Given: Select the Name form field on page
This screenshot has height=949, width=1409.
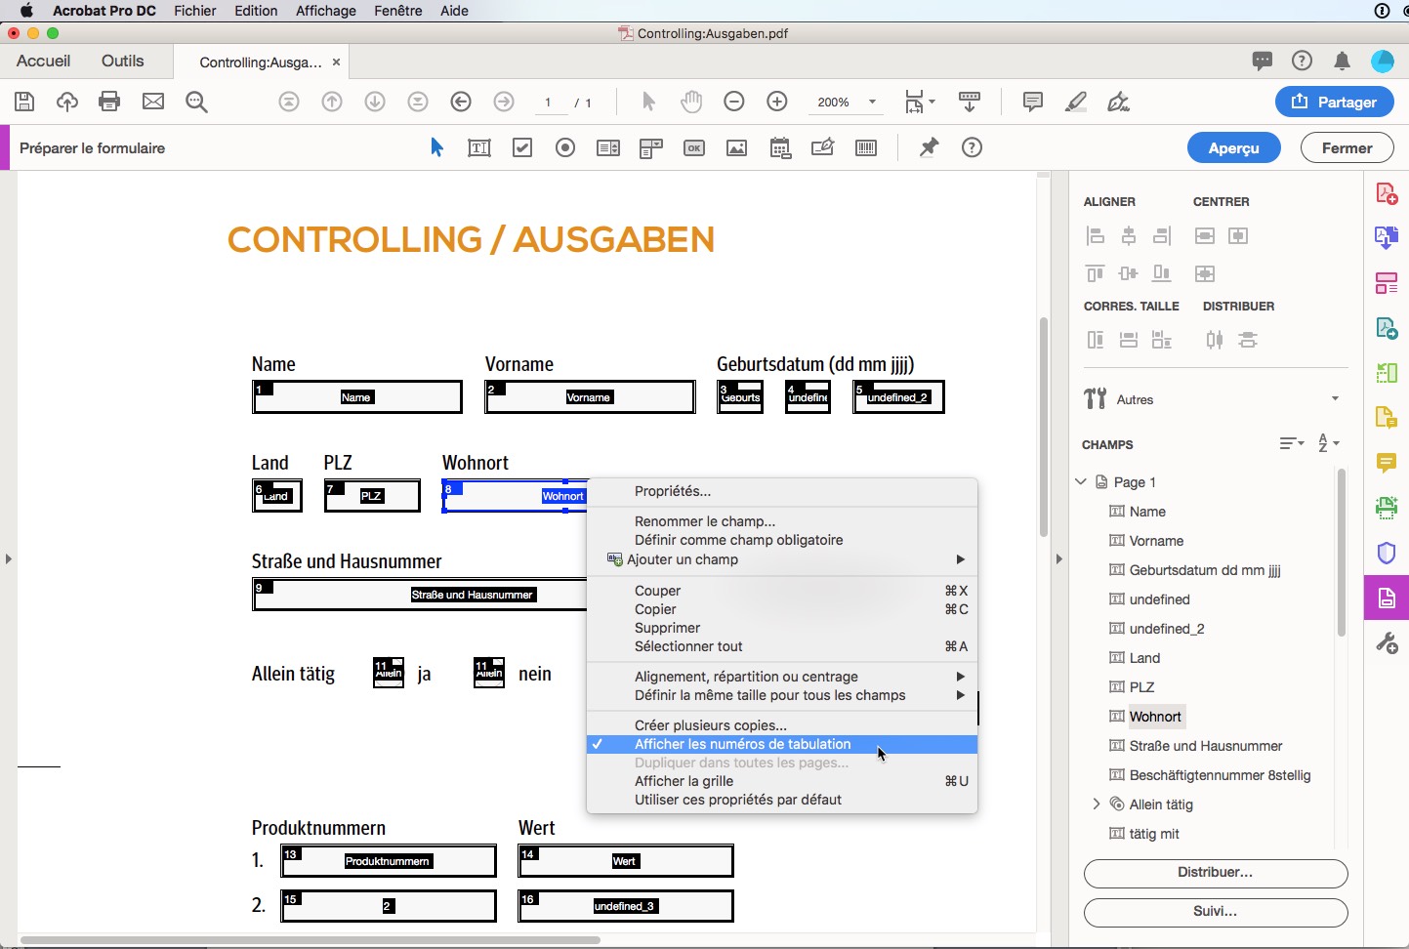Looking at the screenshot, I should point(357,397).
